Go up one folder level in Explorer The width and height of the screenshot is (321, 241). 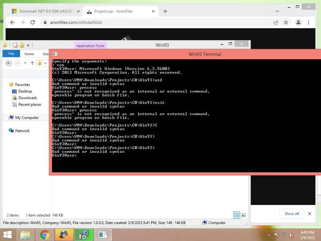tap(32, 63)
